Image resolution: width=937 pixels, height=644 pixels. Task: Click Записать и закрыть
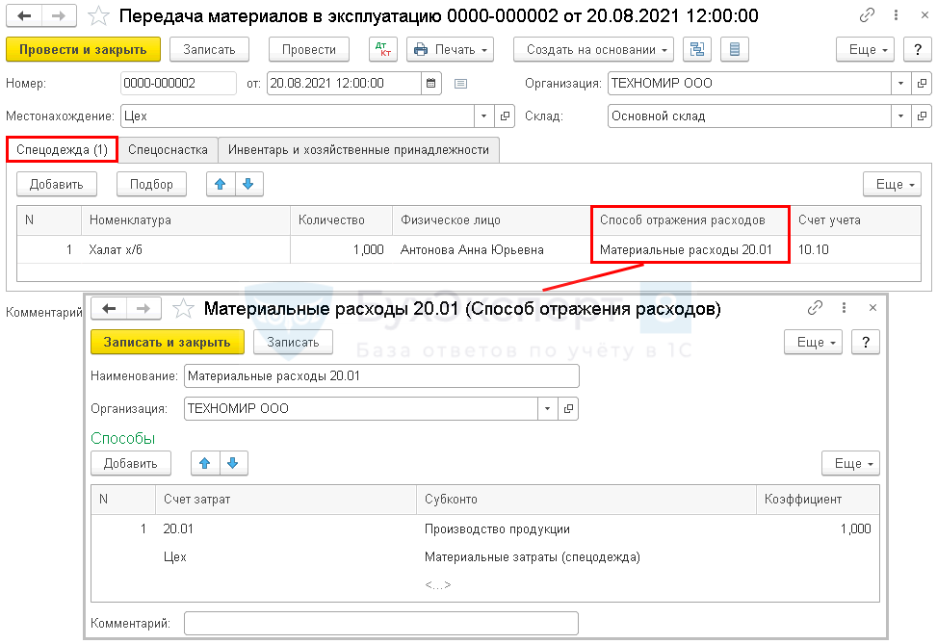168,343
